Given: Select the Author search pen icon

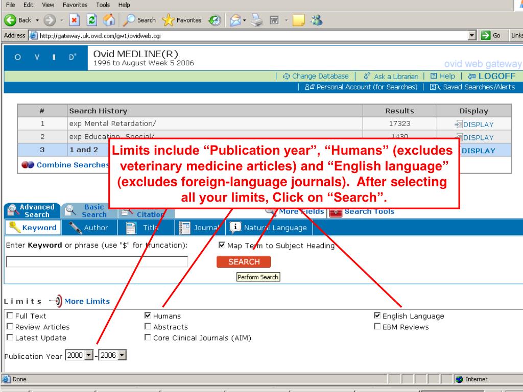Looking at the screenshot, I should point(76,228).
